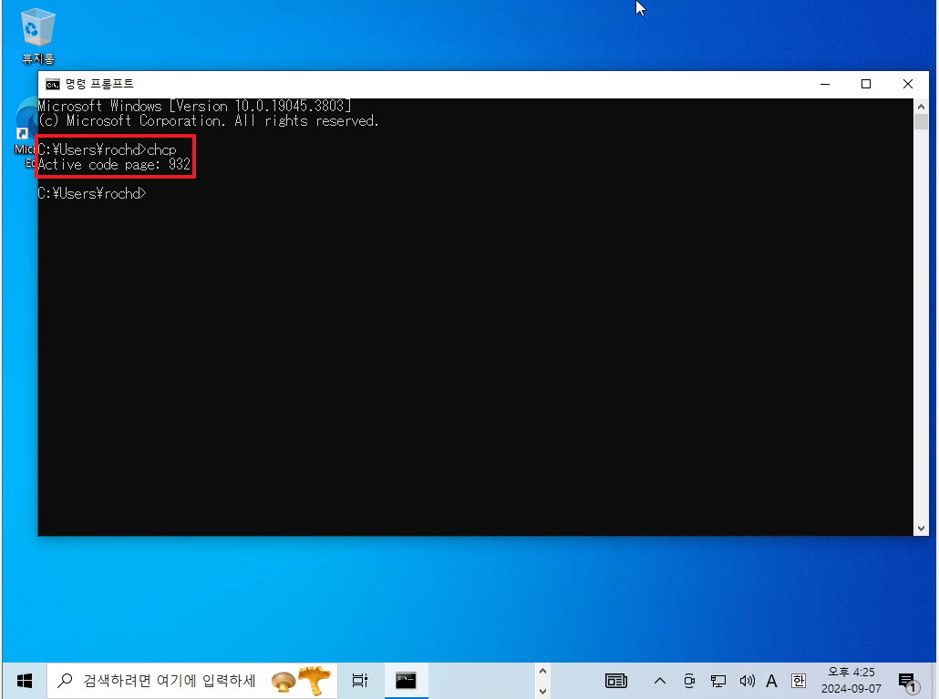Image resolution: width=939 pixels, height=699 pixels.
Task: Show hidden system tray icons
Action: 660,681
